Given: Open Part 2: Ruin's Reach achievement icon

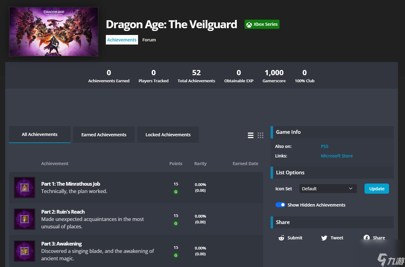Looking at the screenshot, I should pyautogui.click(x=25, y=219).
